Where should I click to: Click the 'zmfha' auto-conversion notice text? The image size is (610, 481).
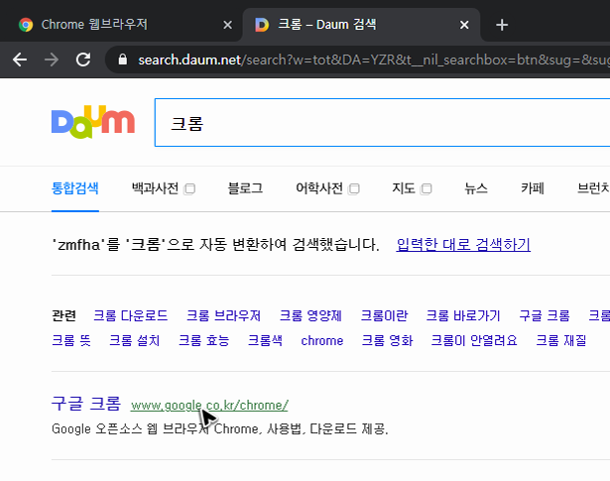point(215,245)
